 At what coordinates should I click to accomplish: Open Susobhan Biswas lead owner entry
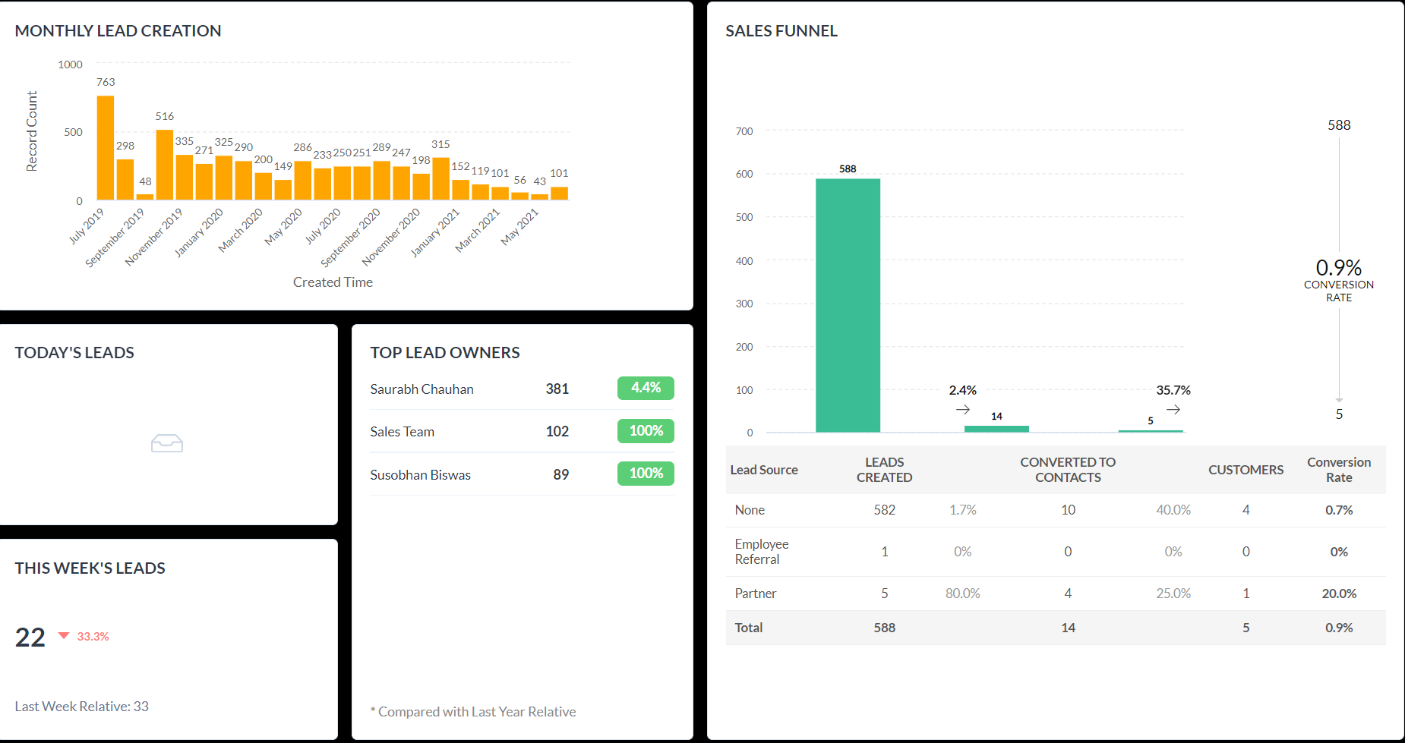click(420, 475)
